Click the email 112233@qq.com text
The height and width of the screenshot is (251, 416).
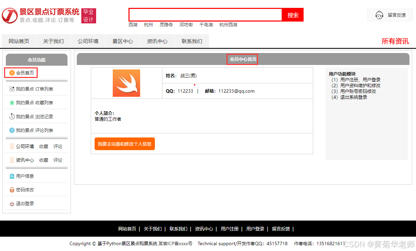coord(236,91)
